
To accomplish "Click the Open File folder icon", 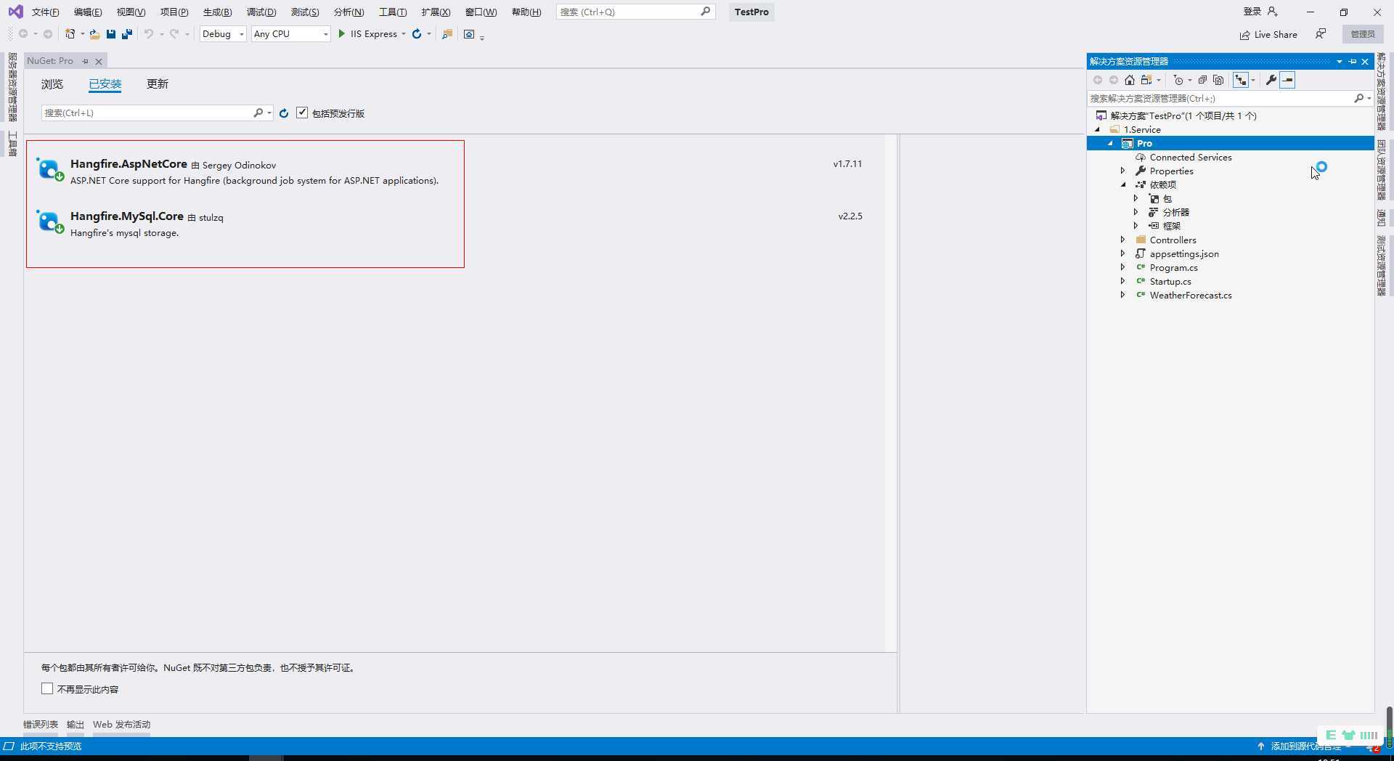I will click(x=94, y=34).
